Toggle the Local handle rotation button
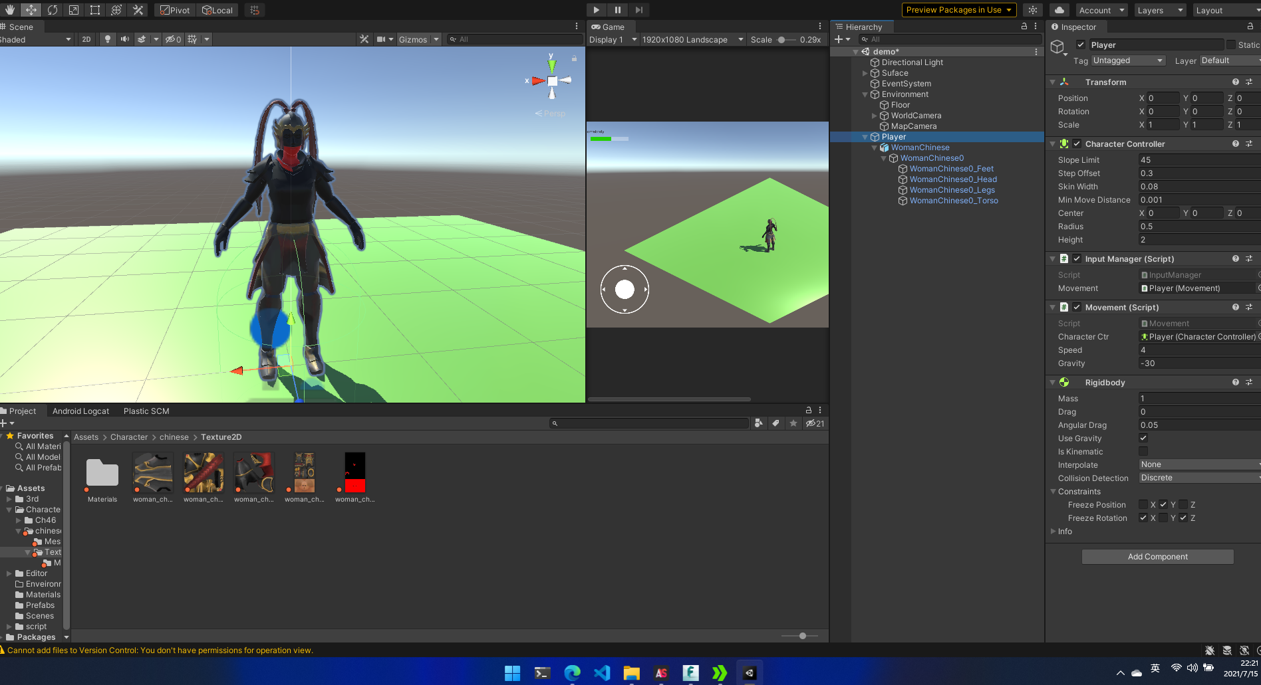 (x=217, y=10)
